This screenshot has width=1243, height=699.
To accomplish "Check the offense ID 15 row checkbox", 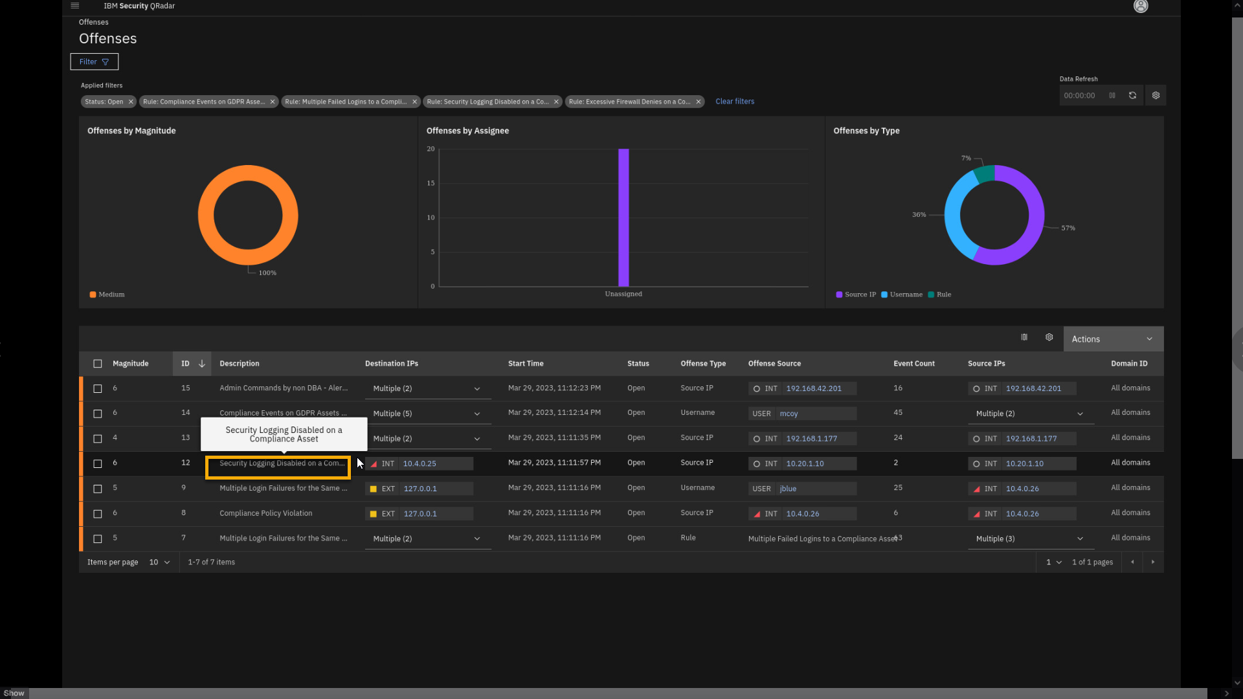I will point(98,389).
